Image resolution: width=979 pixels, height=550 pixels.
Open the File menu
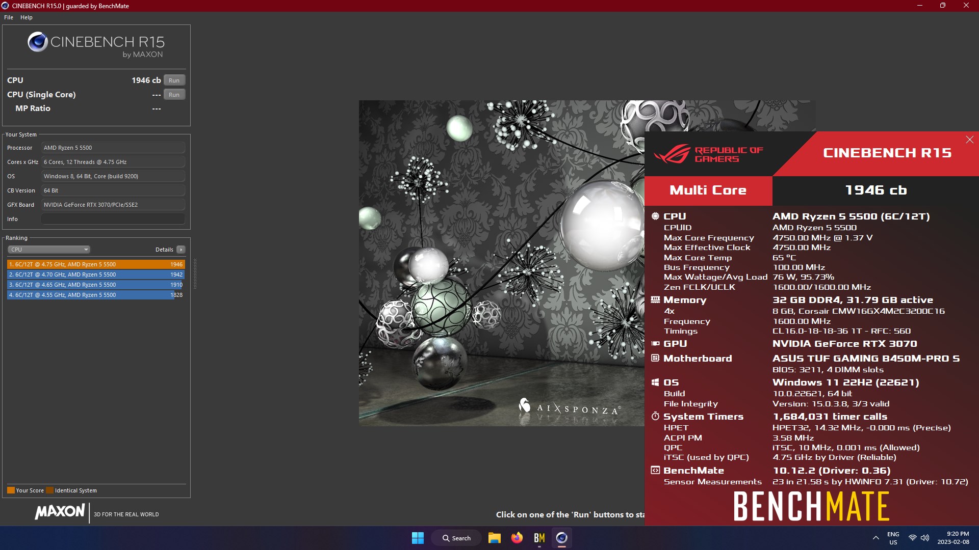point(9,17)
